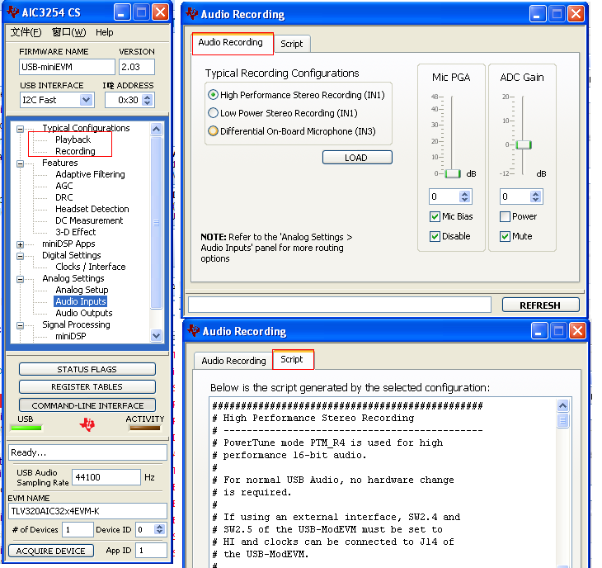The image size is (602, 568).
Task: Click the Mic PGA slider handle
Action: click(453, 173)
